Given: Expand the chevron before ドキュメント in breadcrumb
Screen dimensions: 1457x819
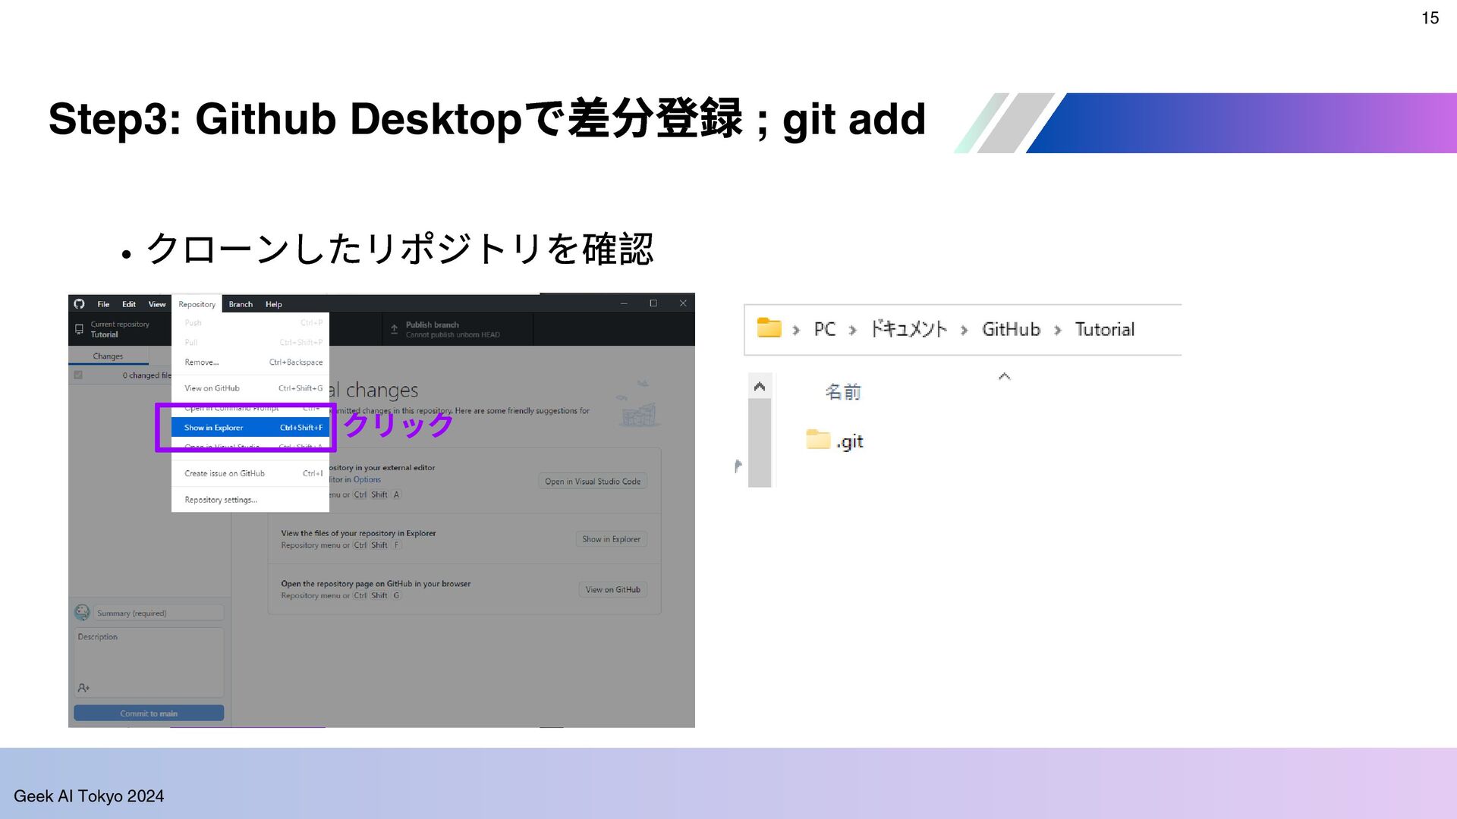Looking at the screenshot, I should [853, 330].
